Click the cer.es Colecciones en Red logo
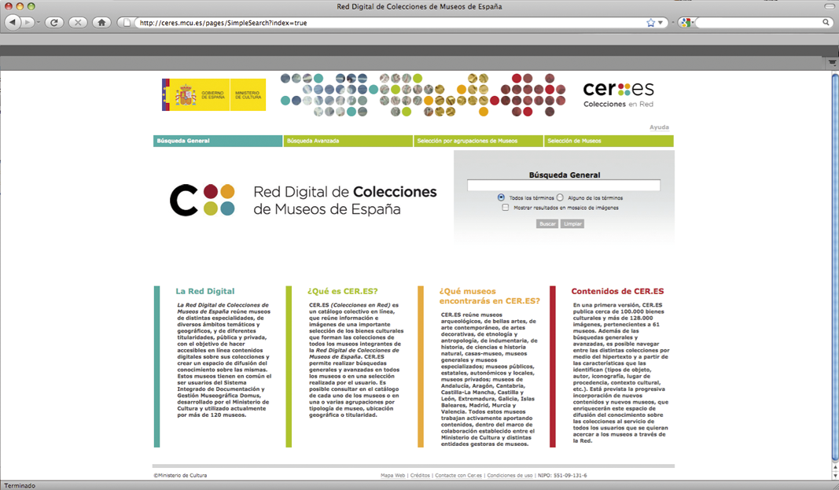Screen dimensions: 839x490 618,94
